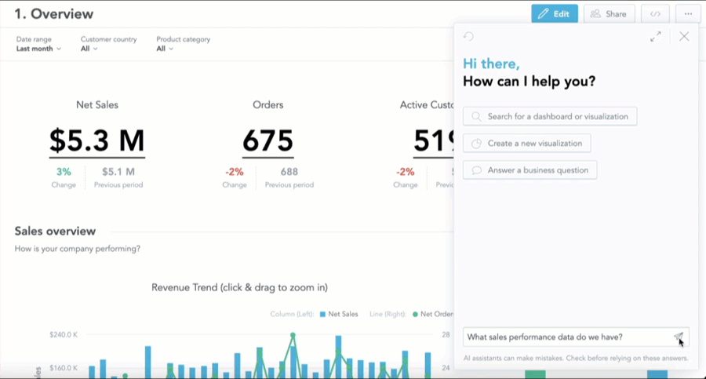Choose Answer a business question
Image resolution: width=706 pixels, height=379 pixels.
click(530, 170)
